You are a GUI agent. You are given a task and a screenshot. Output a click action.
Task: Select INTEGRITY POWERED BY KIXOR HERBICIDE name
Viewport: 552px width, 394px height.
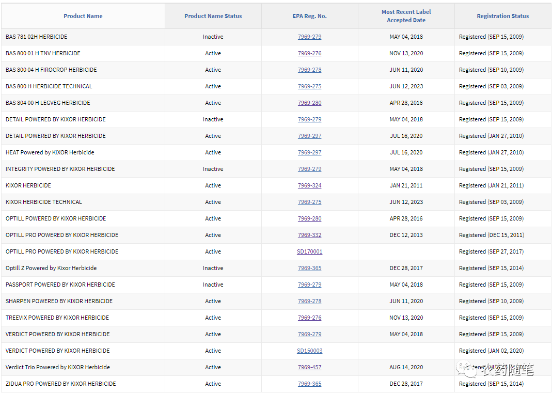tap(60, 169)
